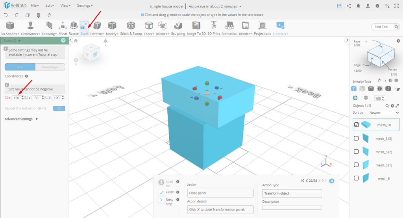403x218 pixels.
Task: Close the Scale panel
Action: coord(63,41)
